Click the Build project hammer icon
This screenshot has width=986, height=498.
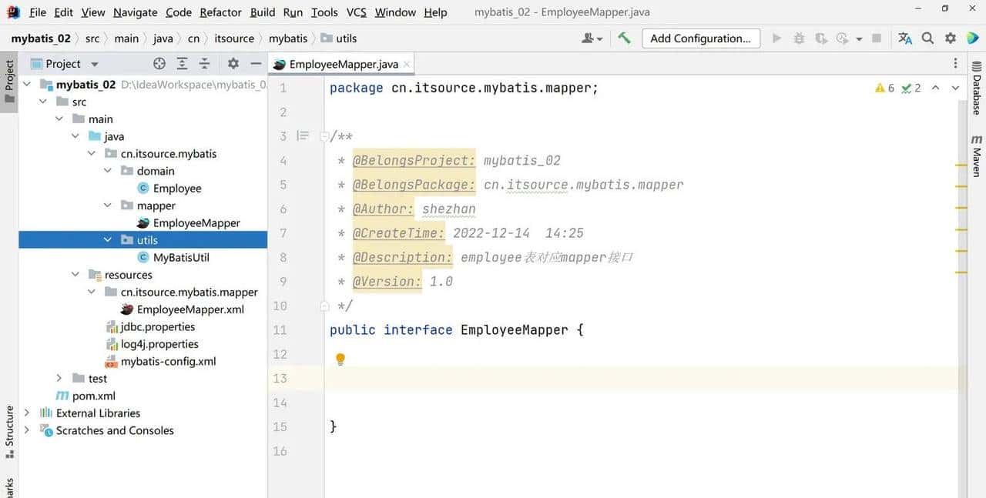[624, 38]
